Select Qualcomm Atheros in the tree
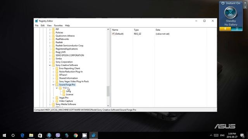The image size is (248, 139). [65, 36]
